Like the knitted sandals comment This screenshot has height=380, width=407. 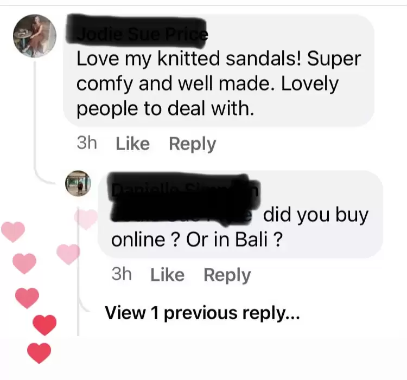click(x=132, y=144)
